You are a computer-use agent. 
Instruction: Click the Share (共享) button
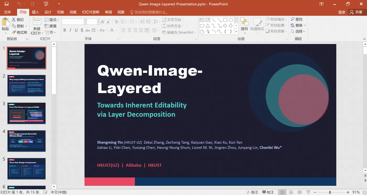point(356,12)
